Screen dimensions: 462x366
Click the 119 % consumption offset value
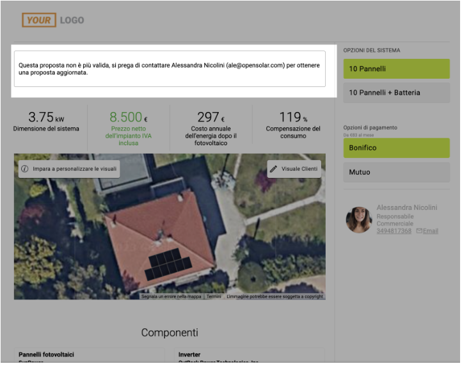pos(294,117)
